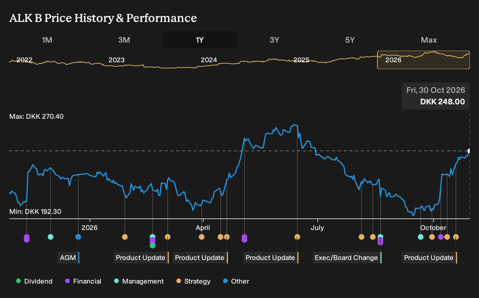Click the white latest-price point on the chart

(x=469, y=151)
